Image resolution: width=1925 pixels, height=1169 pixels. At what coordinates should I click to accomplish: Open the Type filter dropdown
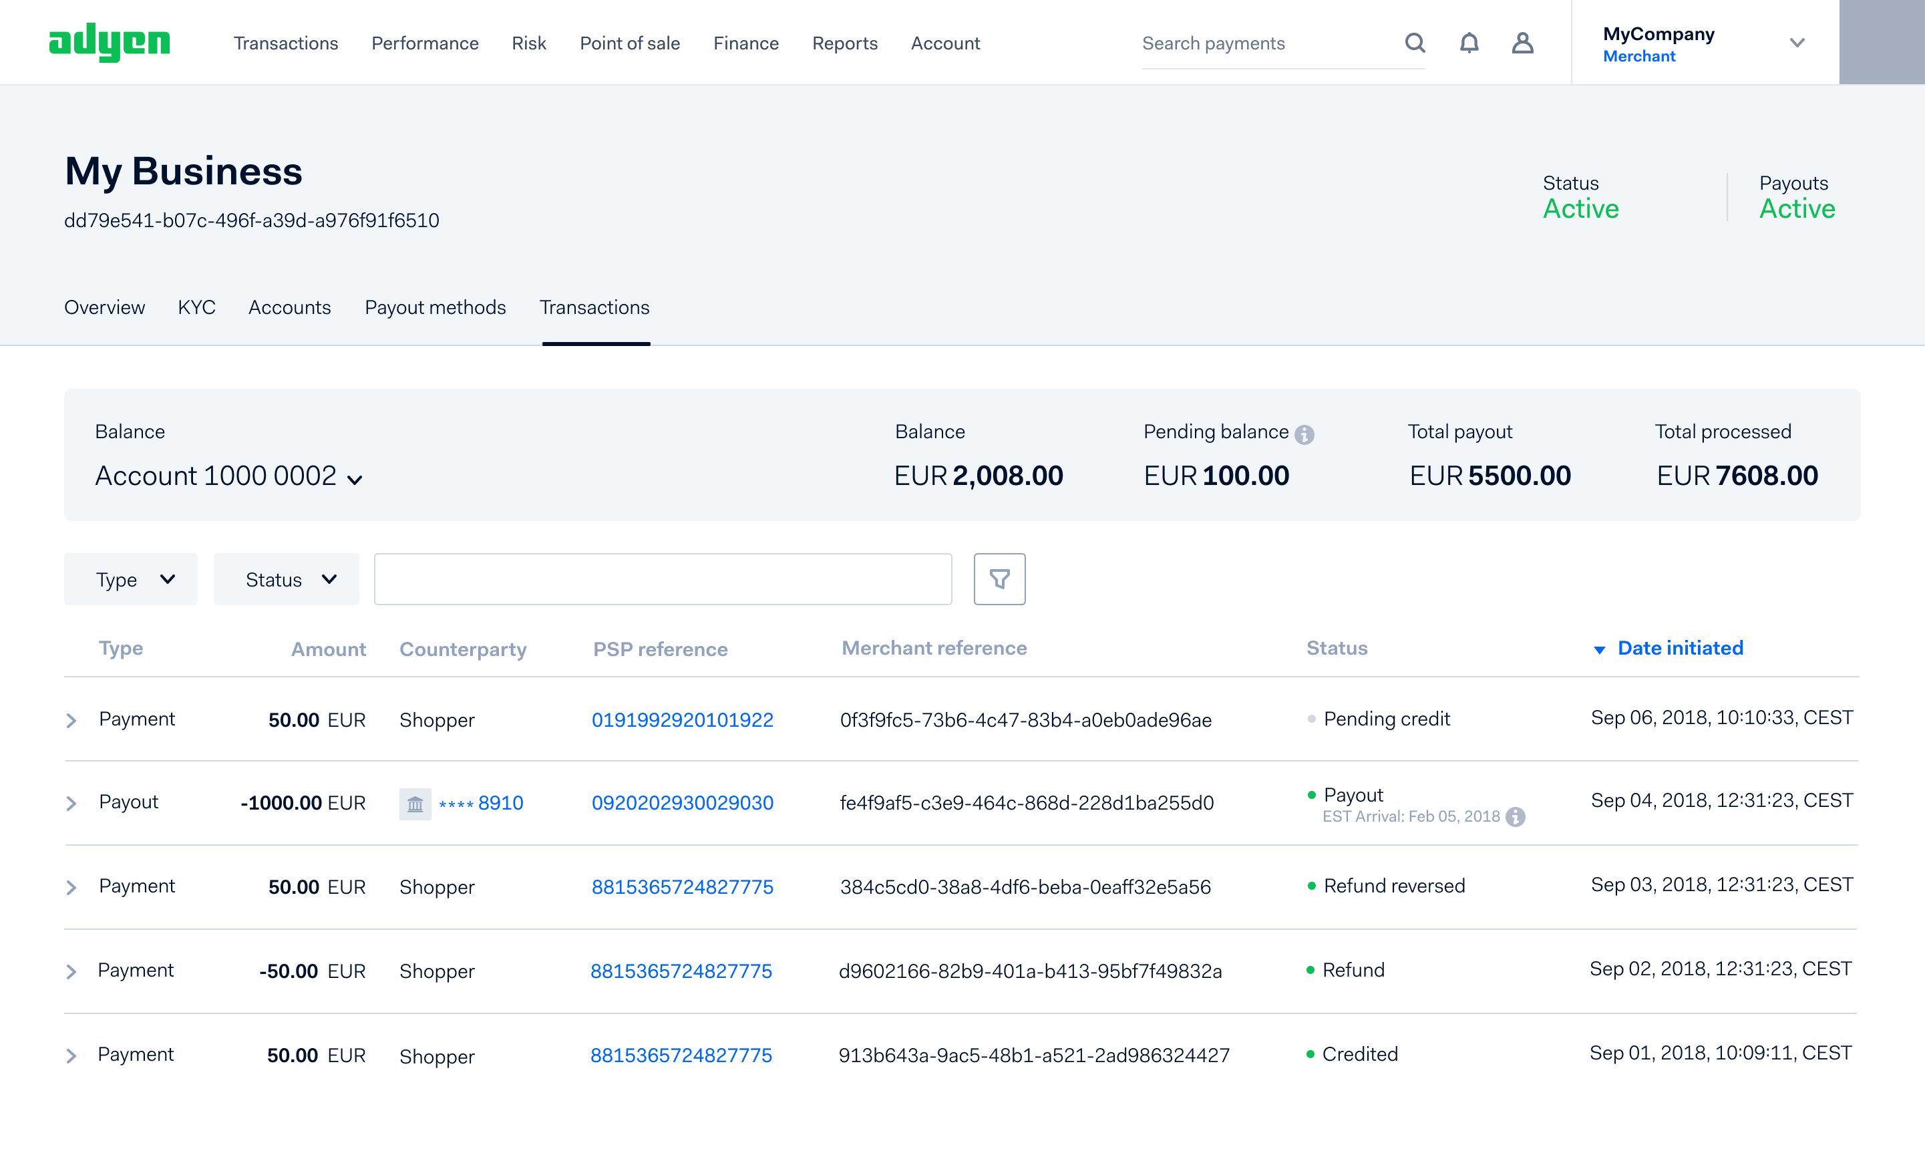coord(130,579)
